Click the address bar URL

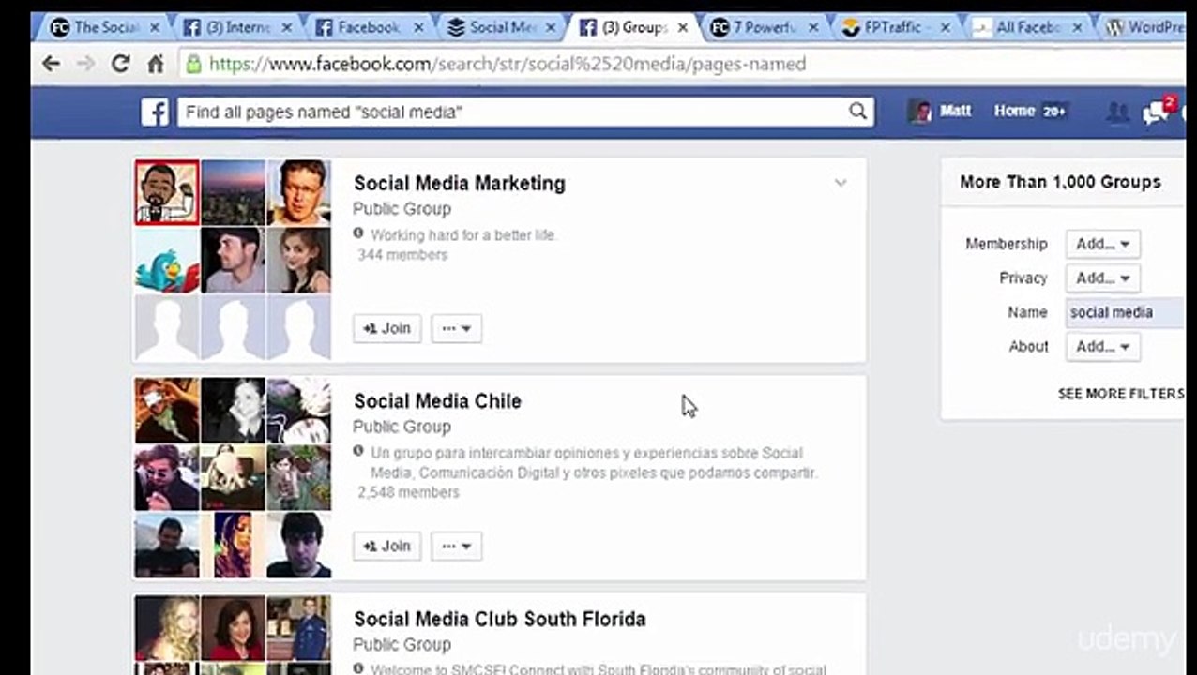[508, 64]
